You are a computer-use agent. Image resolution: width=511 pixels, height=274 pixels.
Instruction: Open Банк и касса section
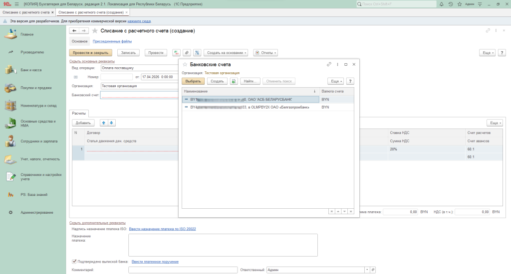pos(30,70)
